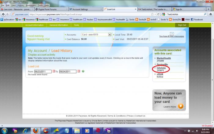Open the Privacy footer link
214x134 pixels.
[130, 116]
